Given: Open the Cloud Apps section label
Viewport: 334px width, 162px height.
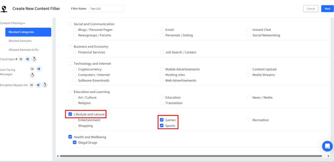Looking at the screenshot, I should (x=7, y=59).
